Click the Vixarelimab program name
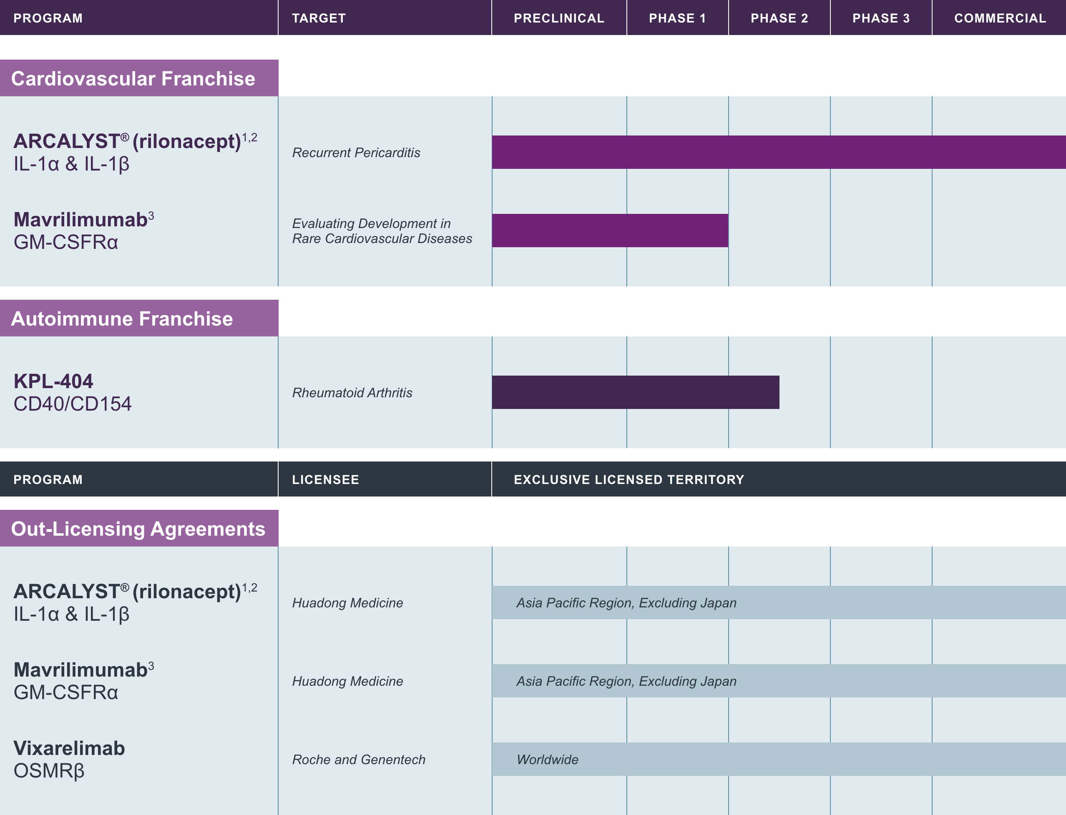The image size is (1066, 815). (x=69, y=748)
